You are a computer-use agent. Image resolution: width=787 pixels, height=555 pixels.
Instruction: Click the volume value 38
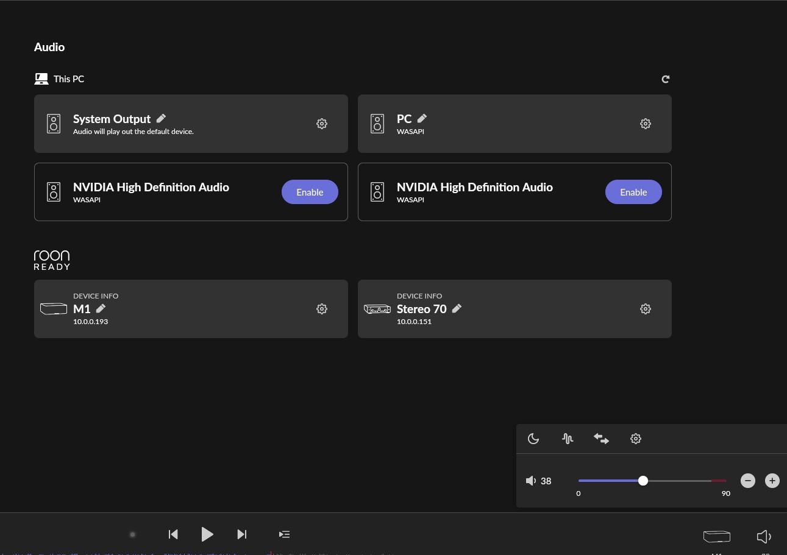[546, 481]
